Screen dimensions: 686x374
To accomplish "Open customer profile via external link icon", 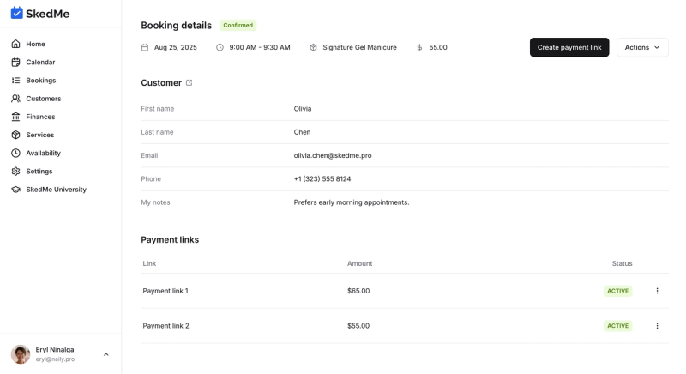I will (x=189, y=82).
